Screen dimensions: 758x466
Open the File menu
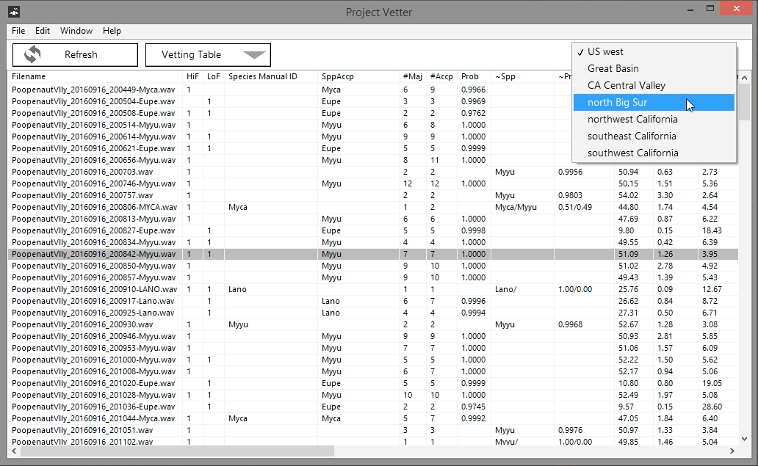coord(18,31)
